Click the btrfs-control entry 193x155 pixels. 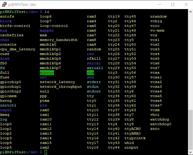pyautogui.click(x=15, y=26)
